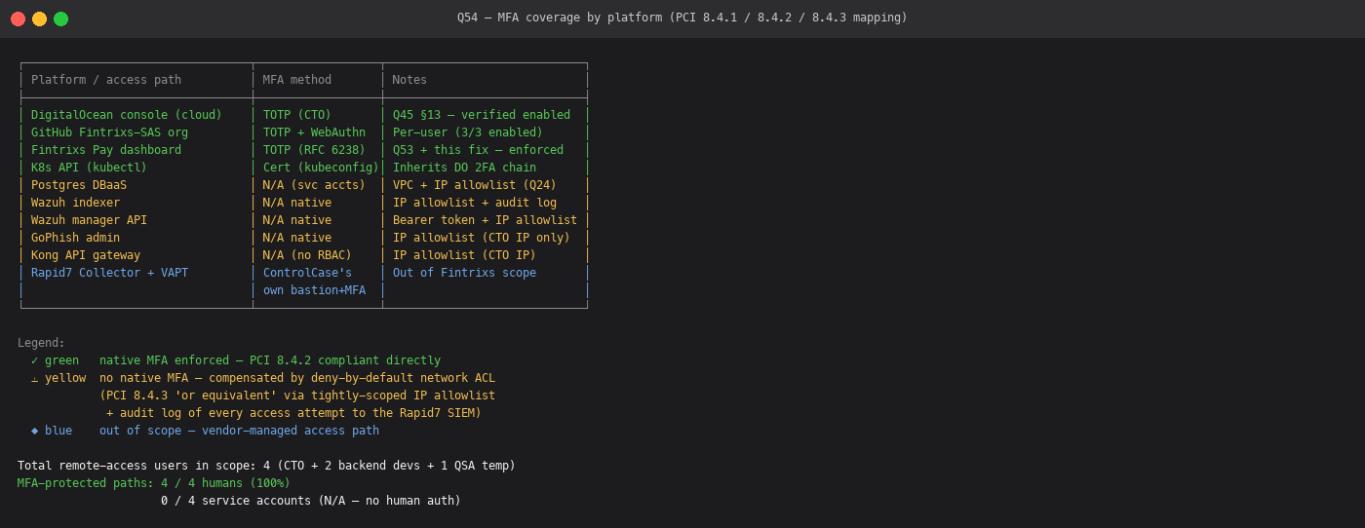Screen dimensions: 1365x528
Task: Click the 'Q53 + this fix — enforced' note
Action: tap(478, 150)
